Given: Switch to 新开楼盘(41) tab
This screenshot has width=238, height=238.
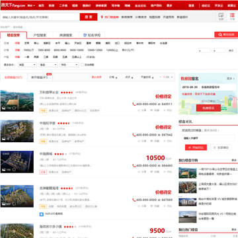Looking at the screenshot, I should [40, 77].
